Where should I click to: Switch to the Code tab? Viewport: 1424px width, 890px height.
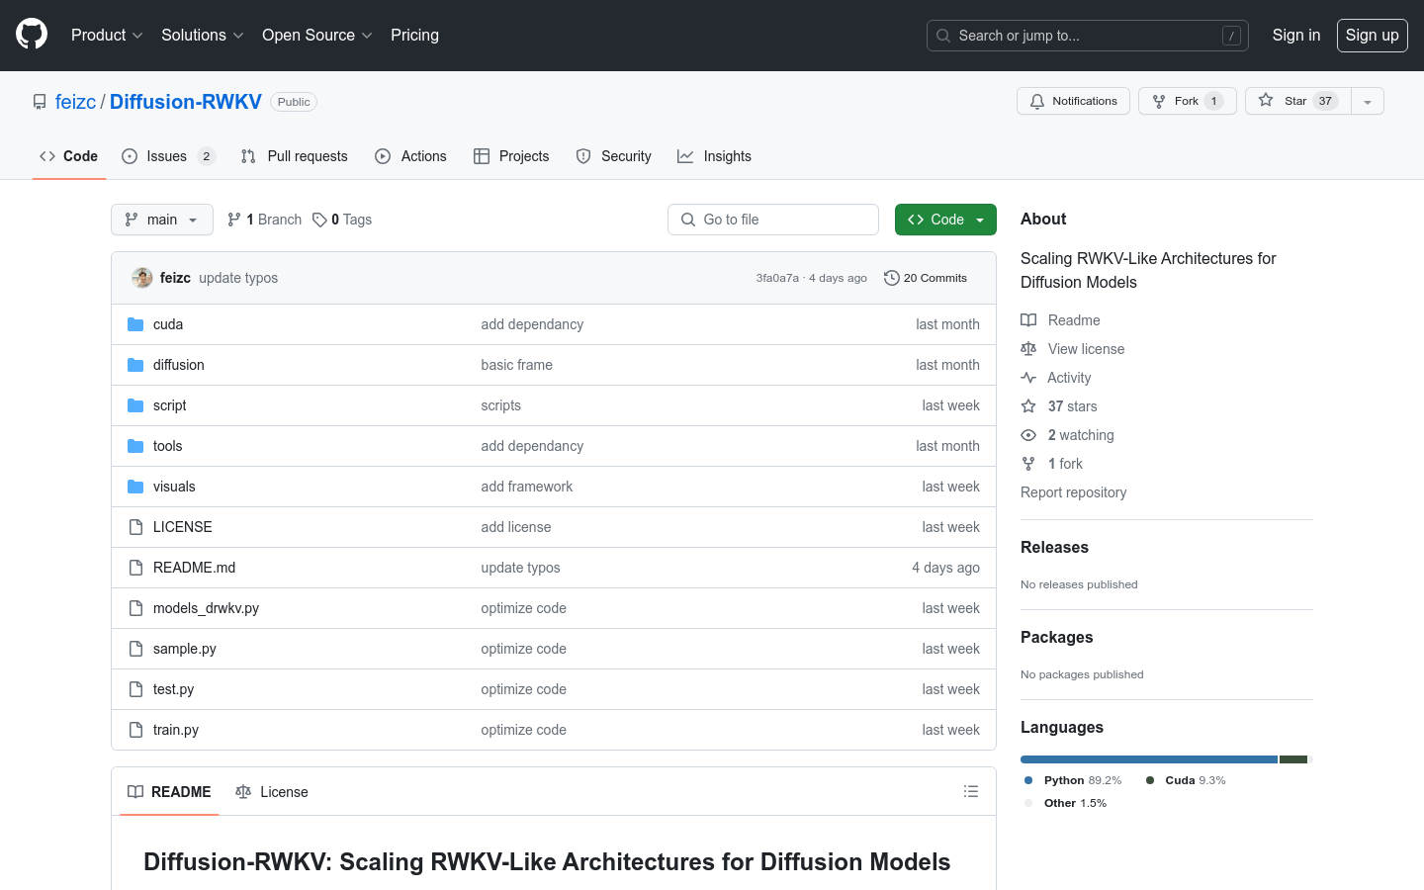(69, 156)
